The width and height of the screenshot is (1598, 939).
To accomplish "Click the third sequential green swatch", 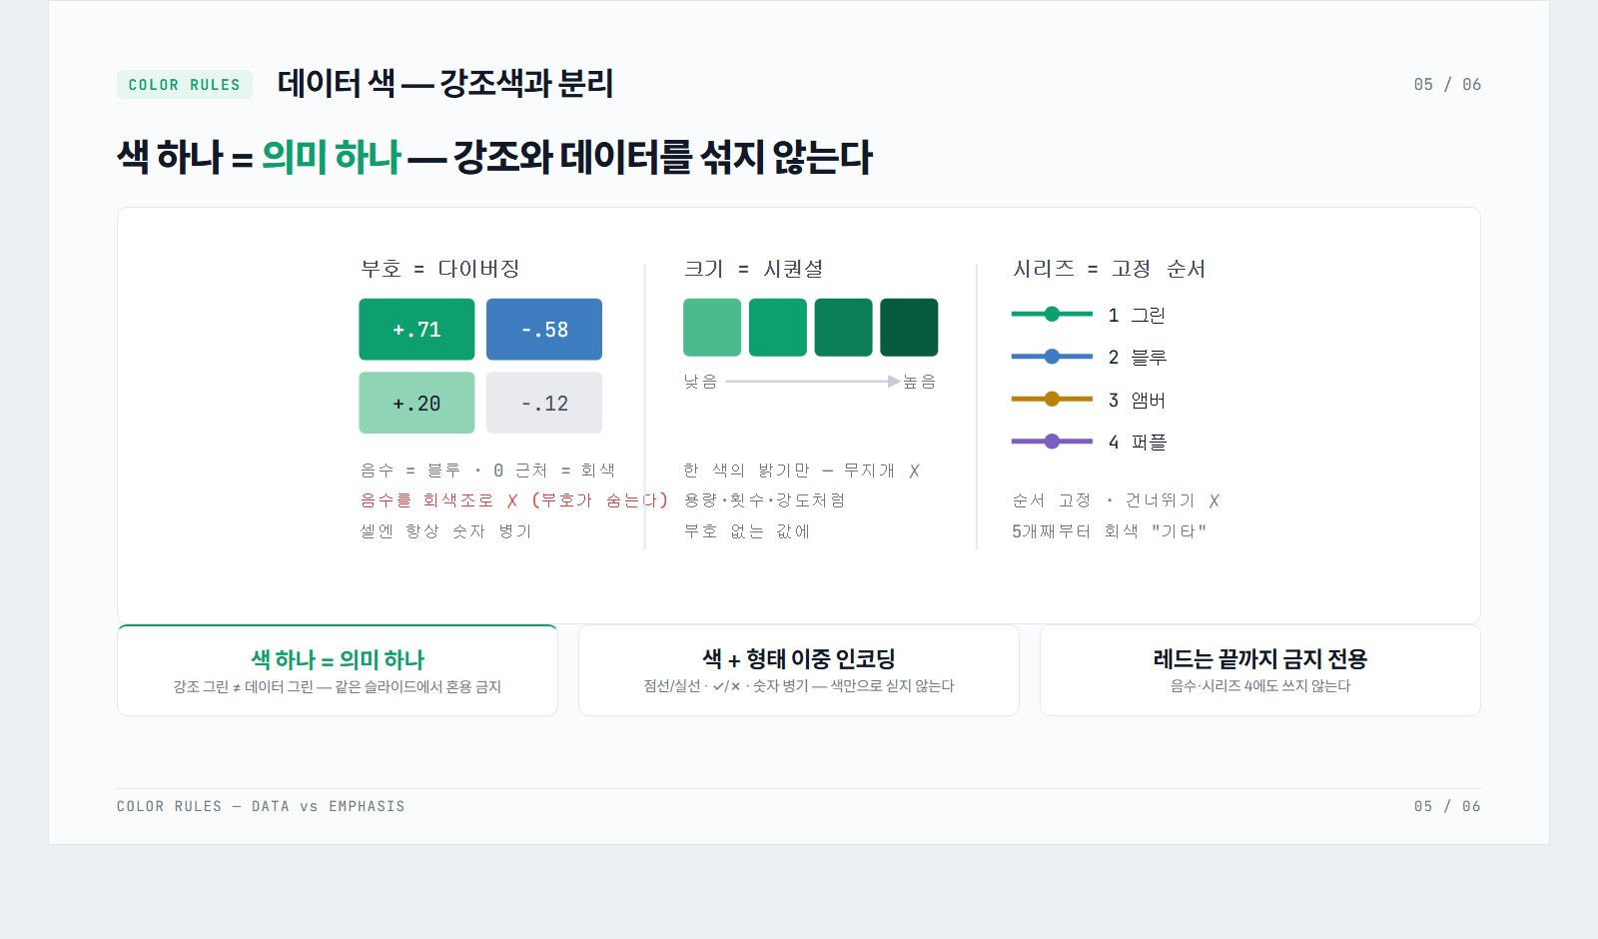I will 843,328.
